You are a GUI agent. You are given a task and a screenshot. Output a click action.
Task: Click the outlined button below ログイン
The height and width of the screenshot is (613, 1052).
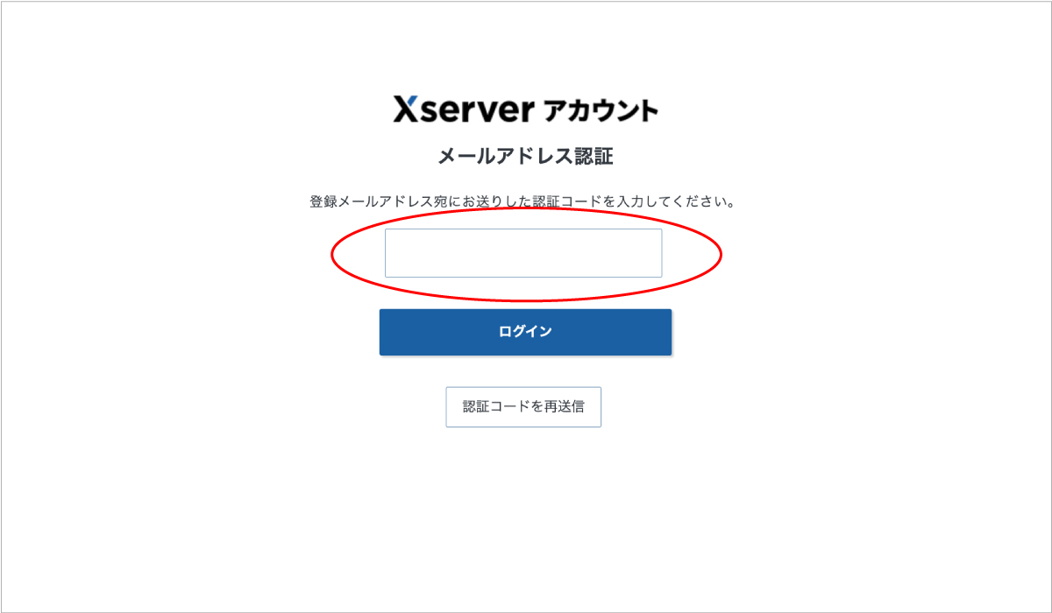click(523, 407)
